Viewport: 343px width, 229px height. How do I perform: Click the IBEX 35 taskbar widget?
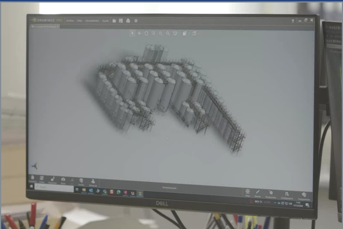point(260,202)
